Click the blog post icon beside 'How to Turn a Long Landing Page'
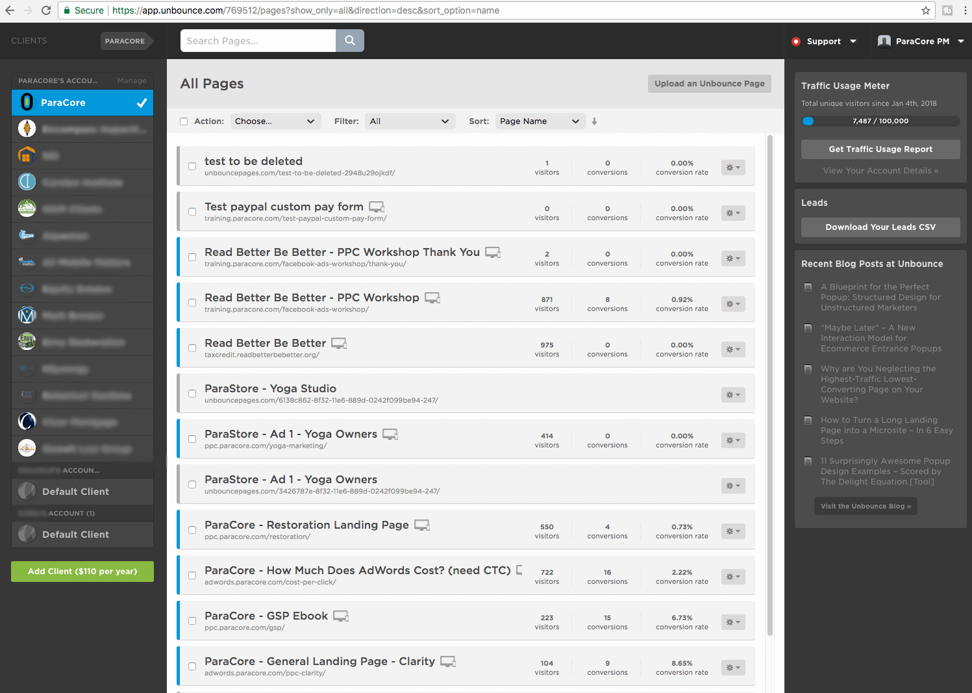The height and width of the screenshot is (693, 972). pos(808,420)
